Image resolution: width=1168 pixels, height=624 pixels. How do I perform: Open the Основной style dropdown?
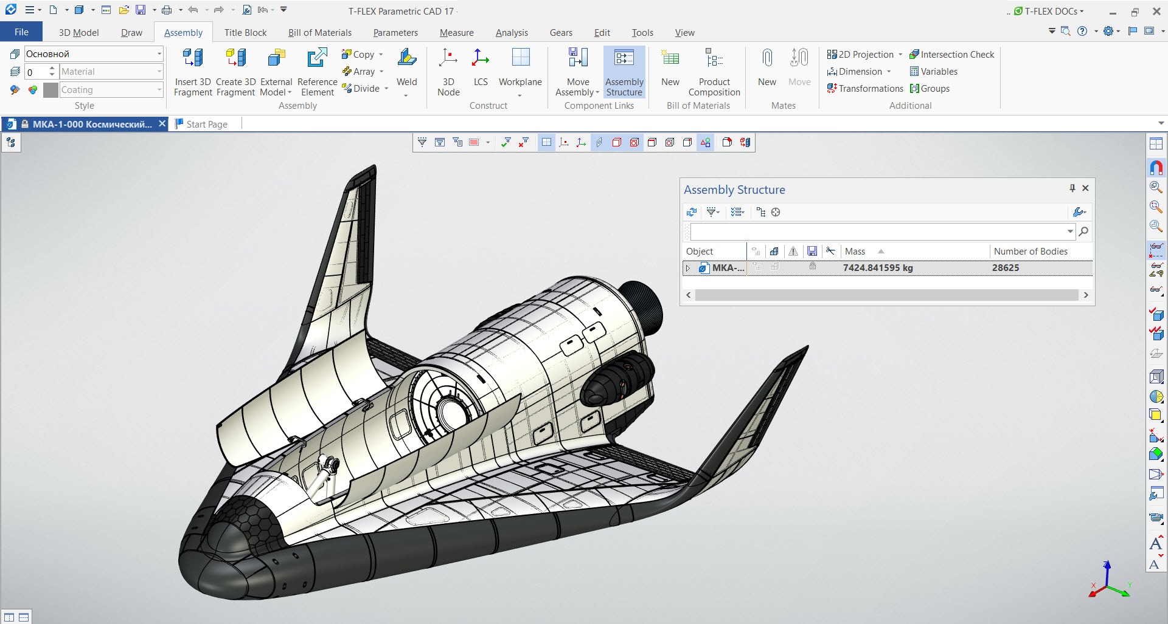coord(159,54)
